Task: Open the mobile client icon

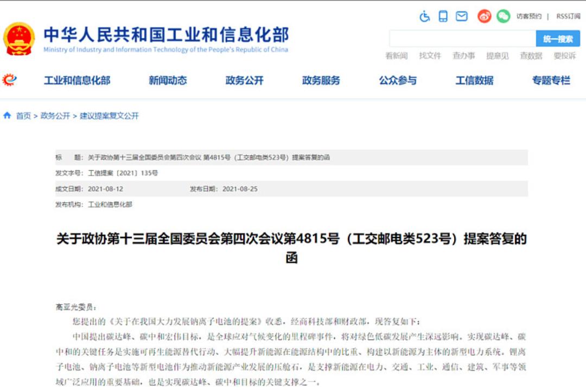Action: [442, 17]
